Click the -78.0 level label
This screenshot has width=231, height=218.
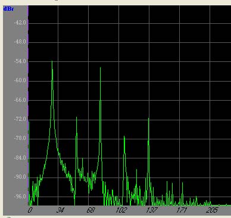(20, 138)
